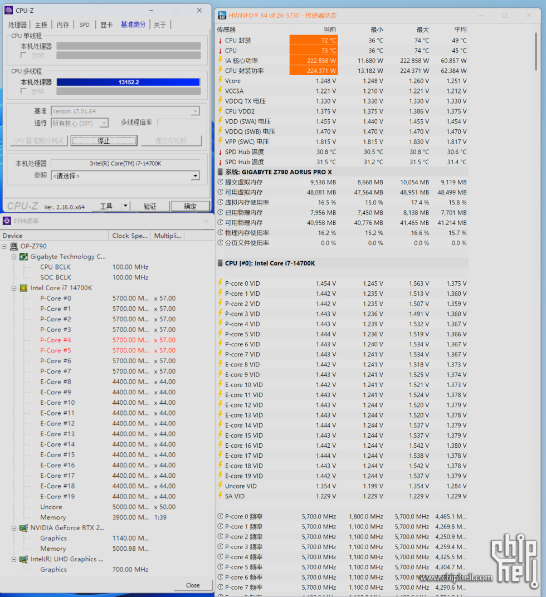Click the lightning icon beside E-core 8 VID

[220, 364]
